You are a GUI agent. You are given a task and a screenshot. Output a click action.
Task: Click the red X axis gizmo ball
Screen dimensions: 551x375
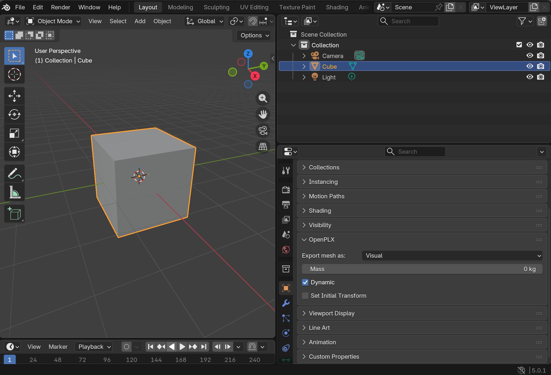(x=255, y=76)
